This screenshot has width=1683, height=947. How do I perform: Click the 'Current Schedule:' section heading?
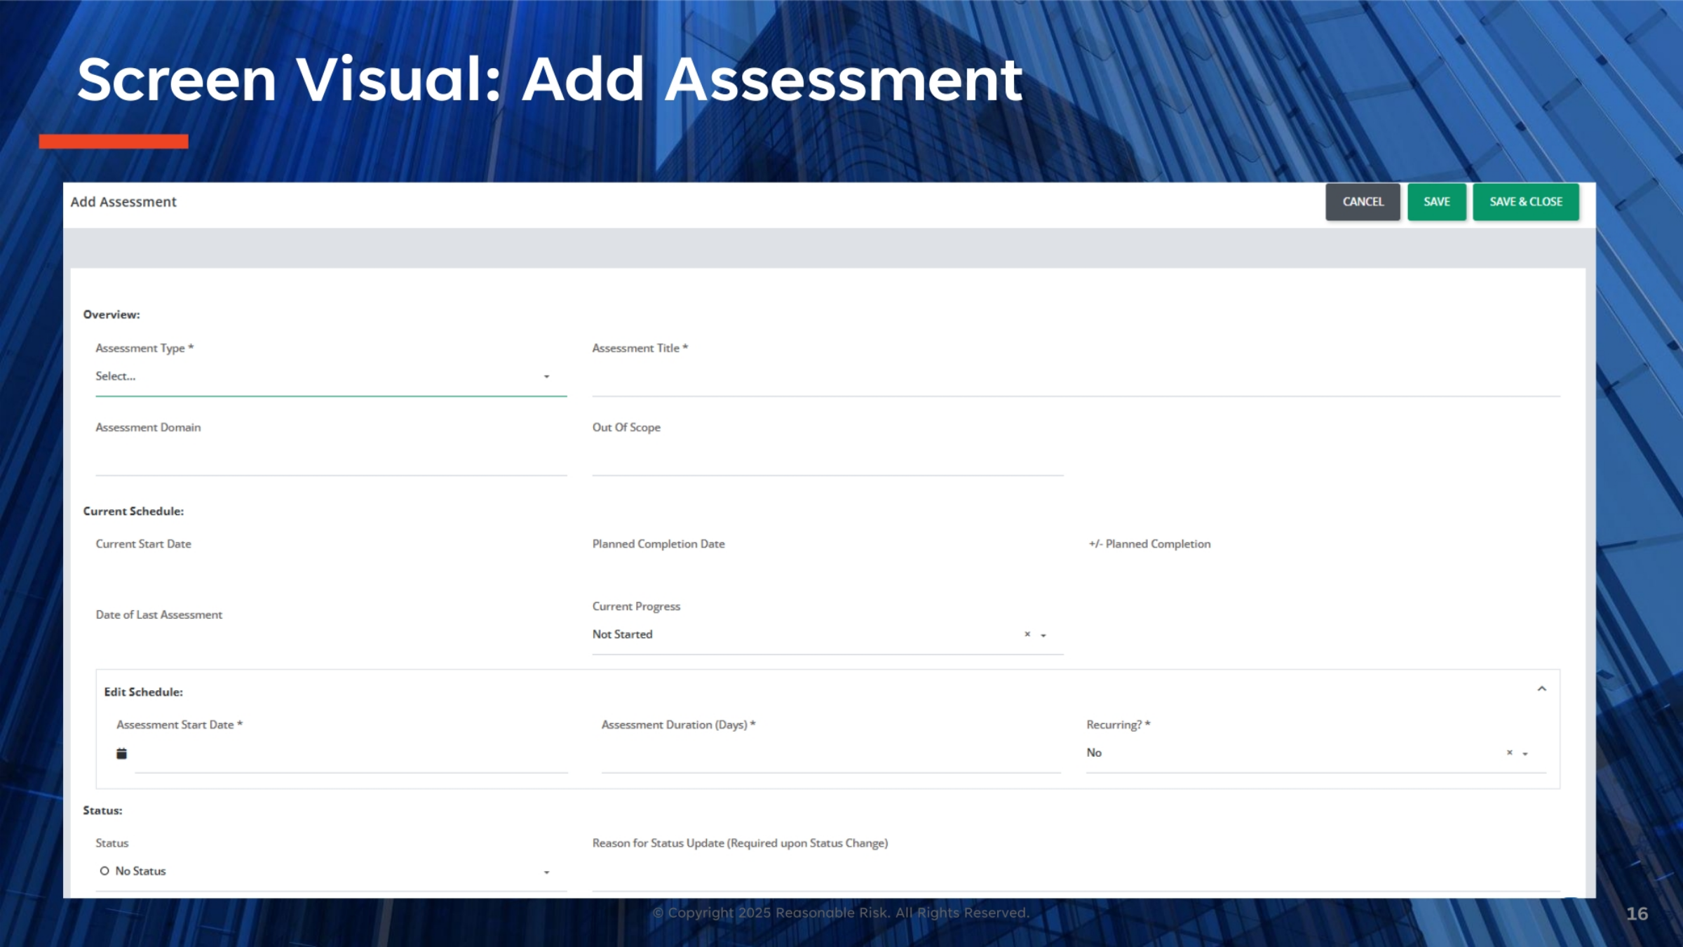point(133,511)
